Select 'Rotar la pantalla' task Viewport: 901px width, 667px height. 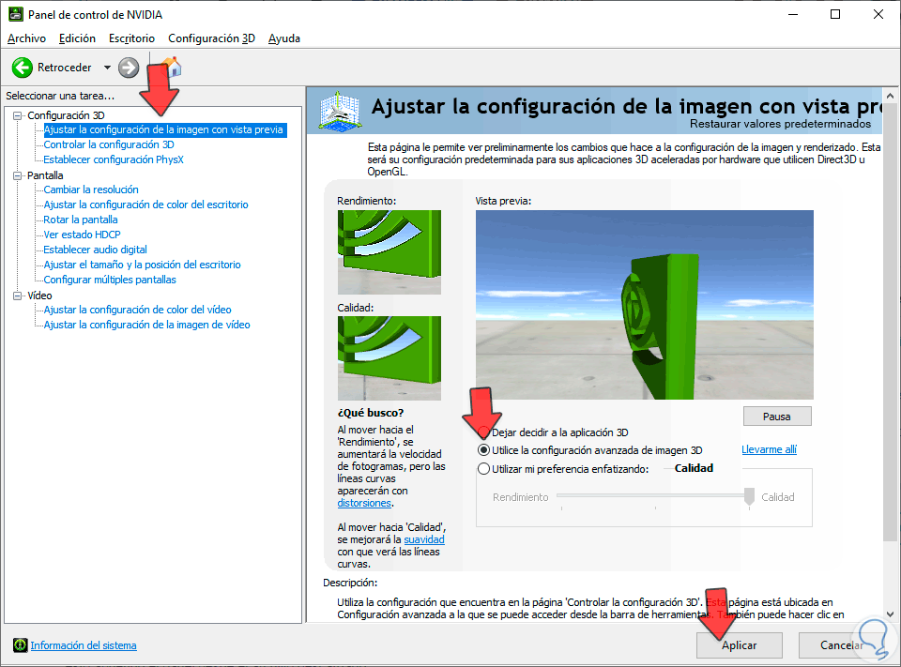tap(81, 220)
